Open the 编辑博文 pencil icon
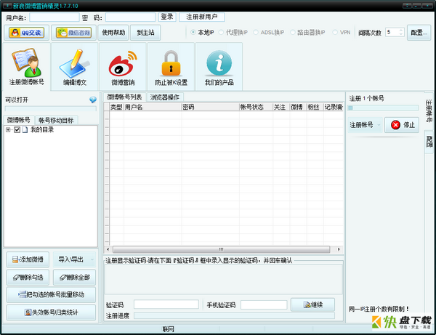The height and width of the screenshot is (335, 436). 75,67
